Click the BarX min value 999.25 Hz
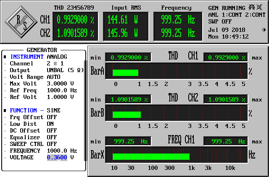 [x=128, y=141]
